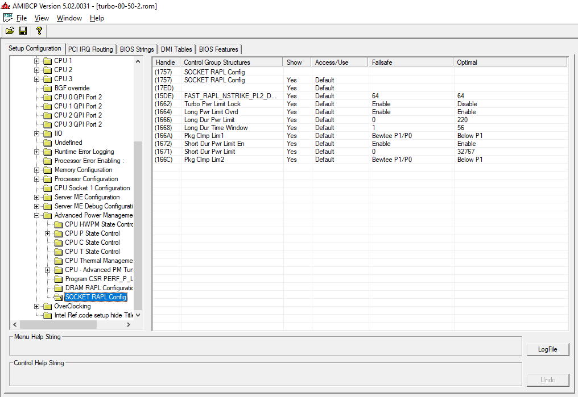Screen dimensions: 578x397
Task: Click the CPU HWPM State Control folder icon
Action: pyautogui.click(x=58, y=224)
